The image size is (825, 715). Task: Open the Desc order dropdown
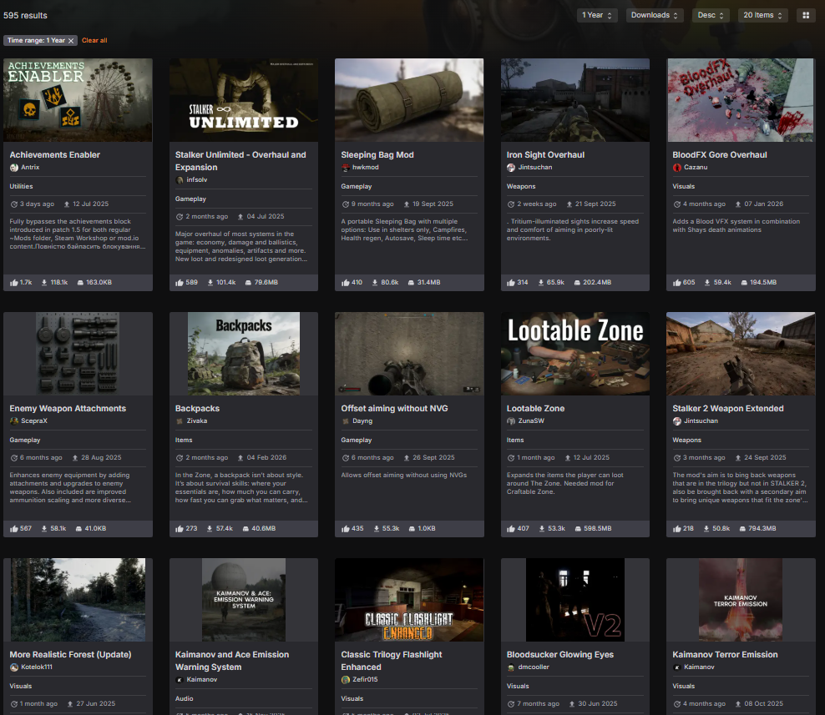[x=711, y=15]
